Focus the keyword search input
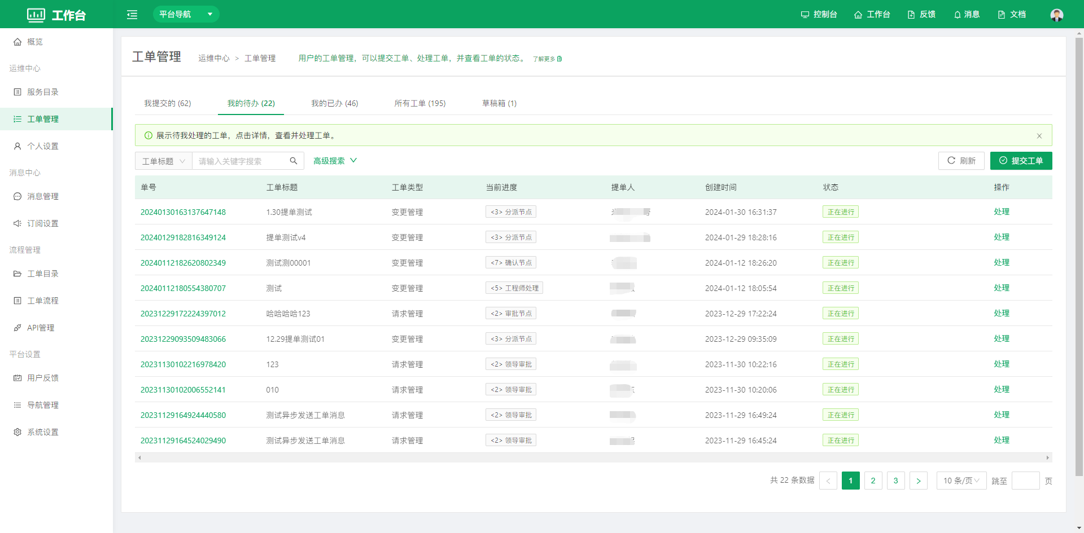 click(240, 161)
